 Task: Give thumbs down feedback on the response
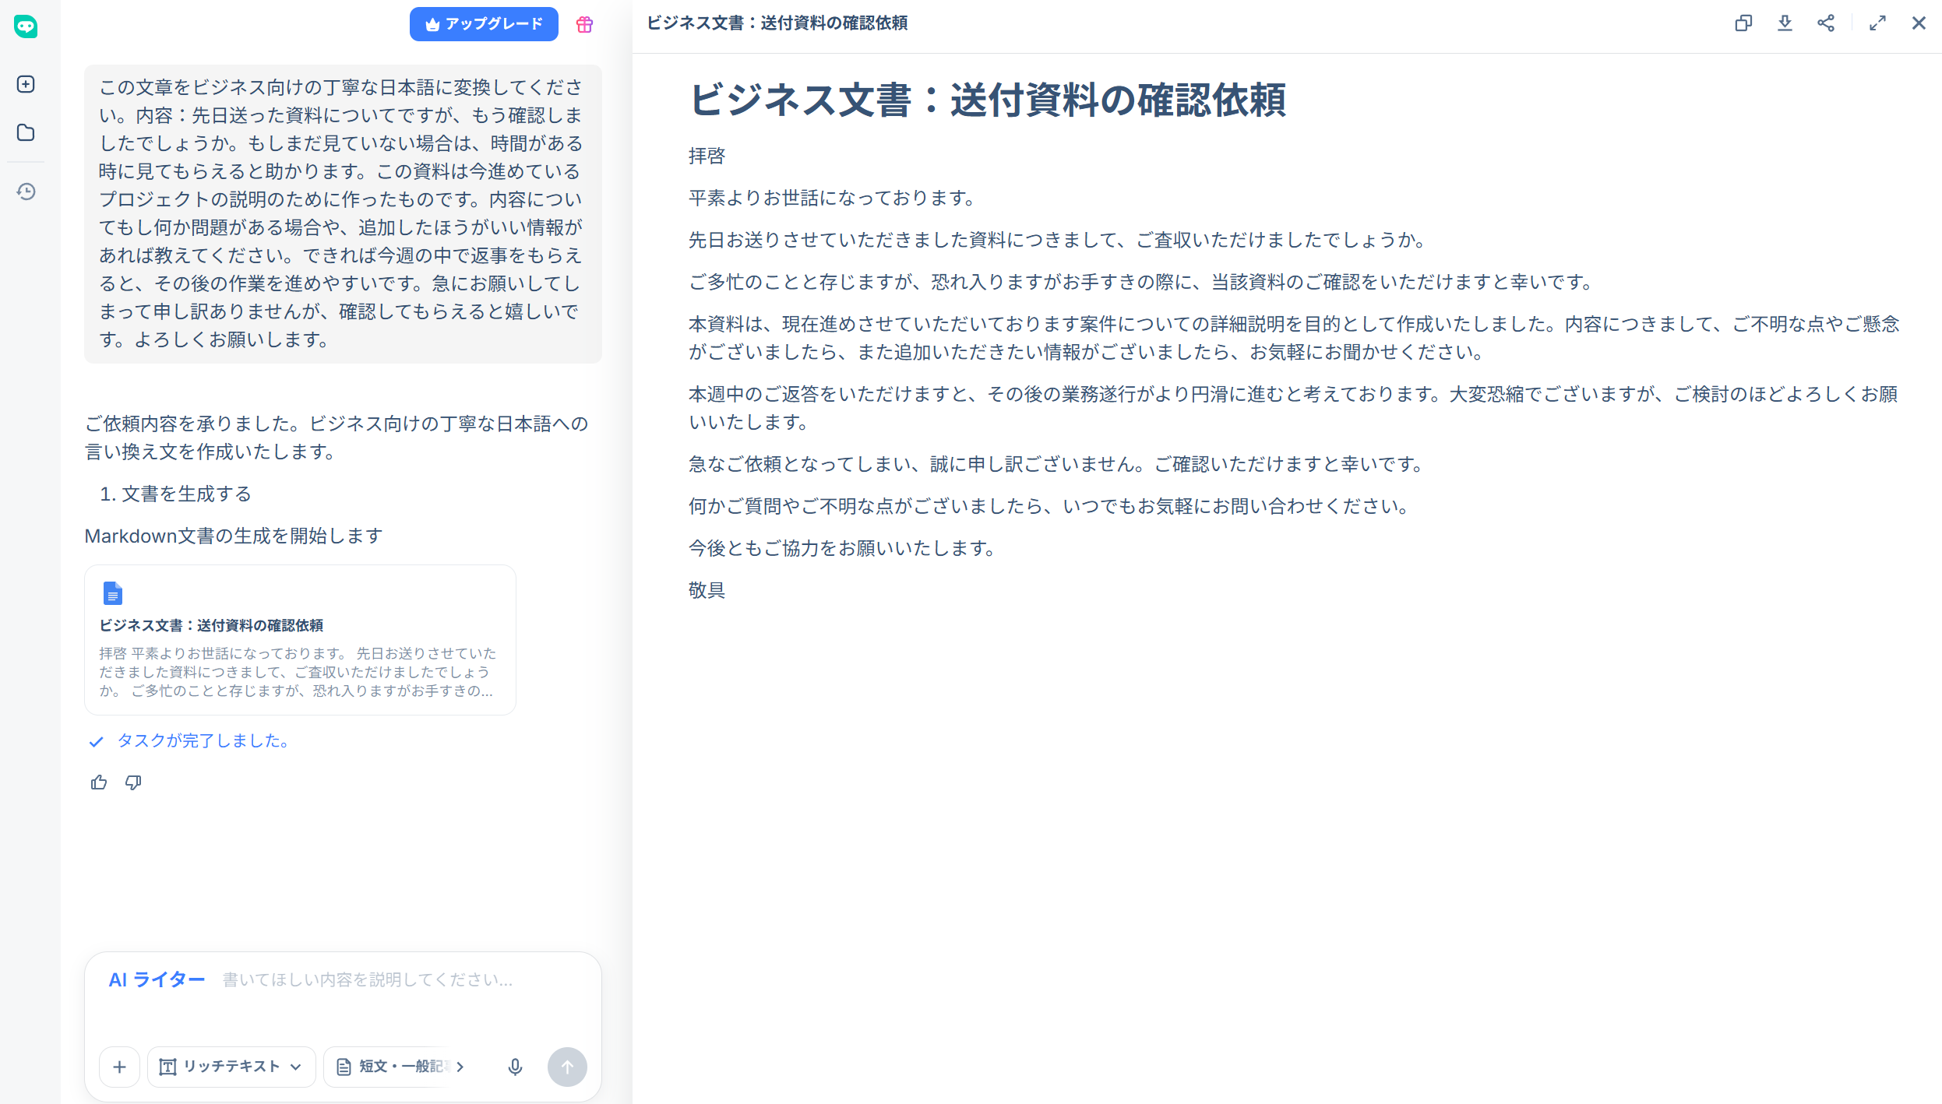tap(133, 782)
